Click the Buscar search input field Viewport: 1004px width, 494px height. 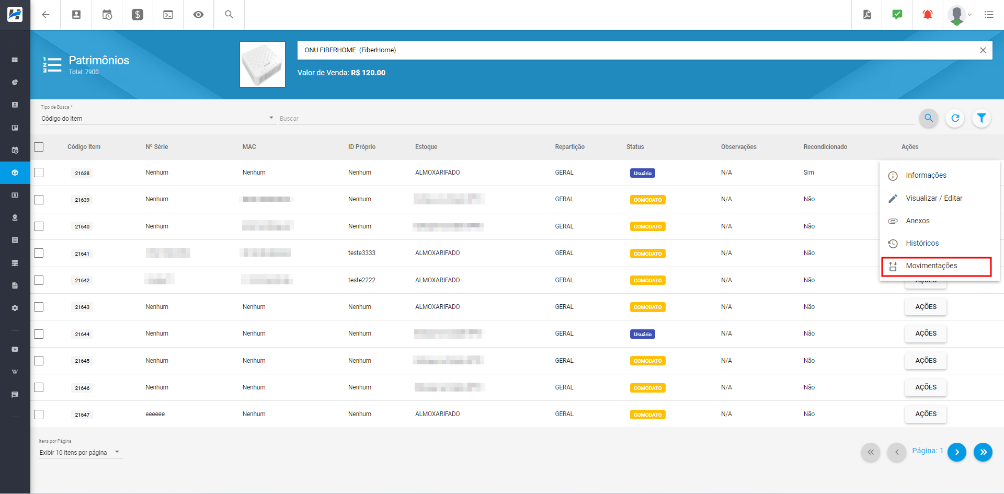[596, 119]
